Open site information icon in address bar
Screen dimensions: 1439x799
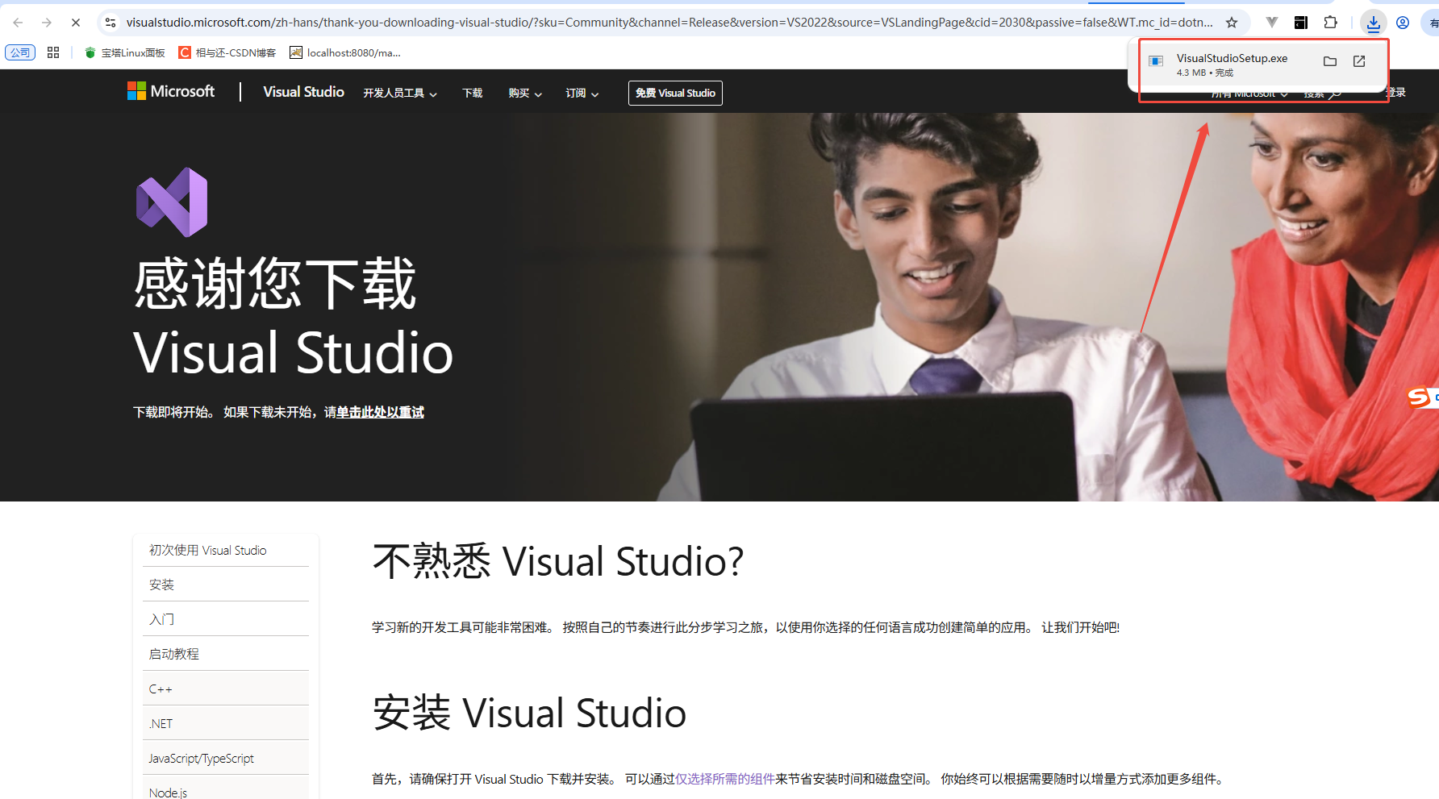[x=111, y=23]
